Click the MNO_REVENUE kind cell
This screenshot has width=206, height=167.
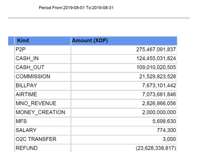pos(43,103)
